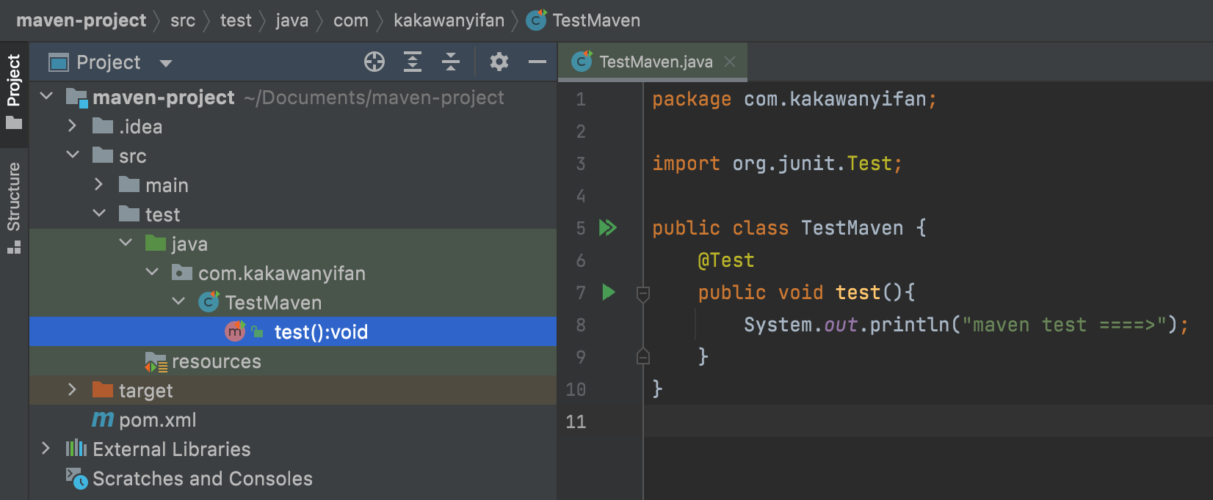The image size is (1213, 500).
Task: Click kakawanyifan in the breadcrumb path
Action: click(449, 21)
